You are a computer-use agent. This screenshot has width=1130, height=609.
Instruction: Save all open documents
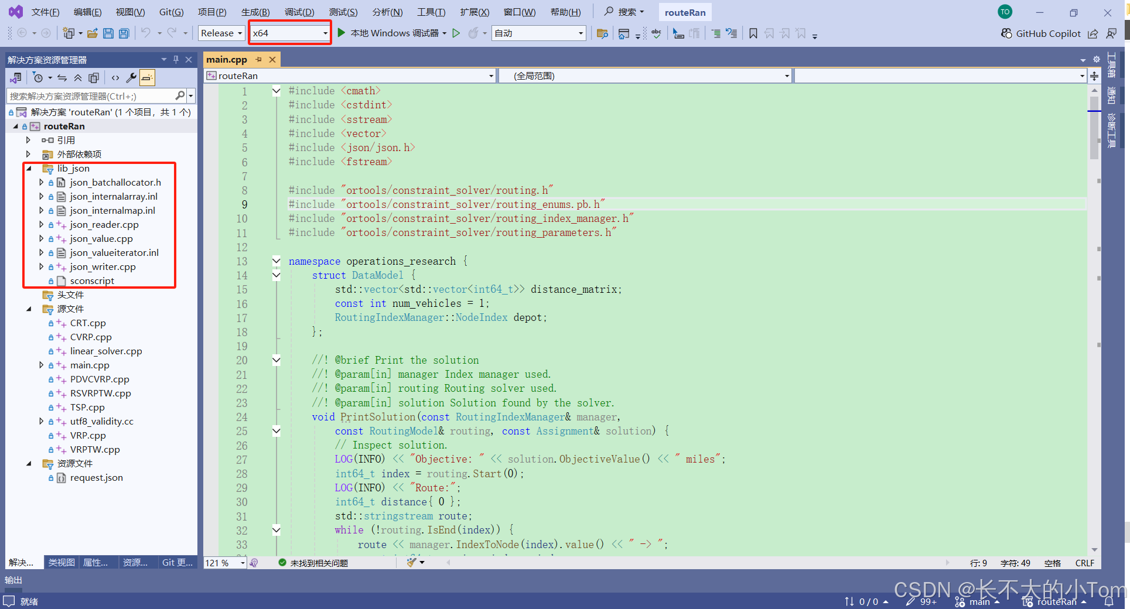click(x=124, y=33)
